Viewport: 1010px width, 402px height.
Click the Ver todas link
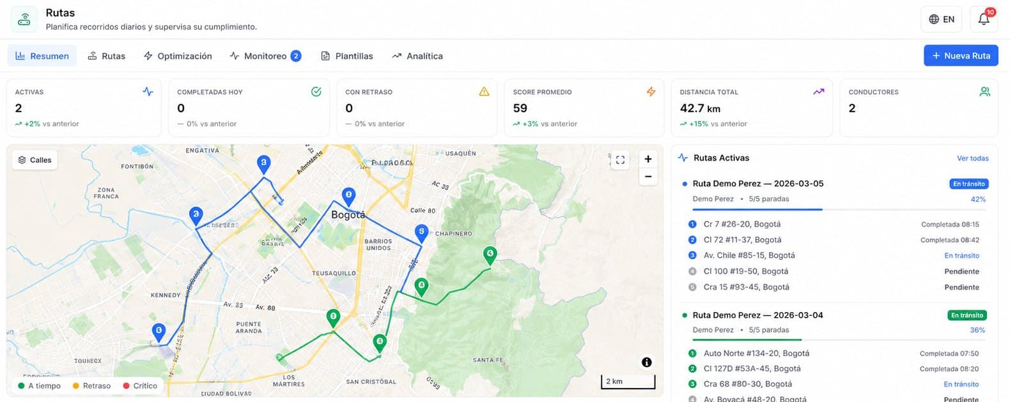click(972, 158)
